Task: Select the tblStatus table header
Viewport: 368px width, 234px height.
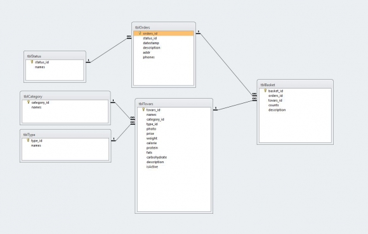Action: pyautogui.click(x=55, y=56)
